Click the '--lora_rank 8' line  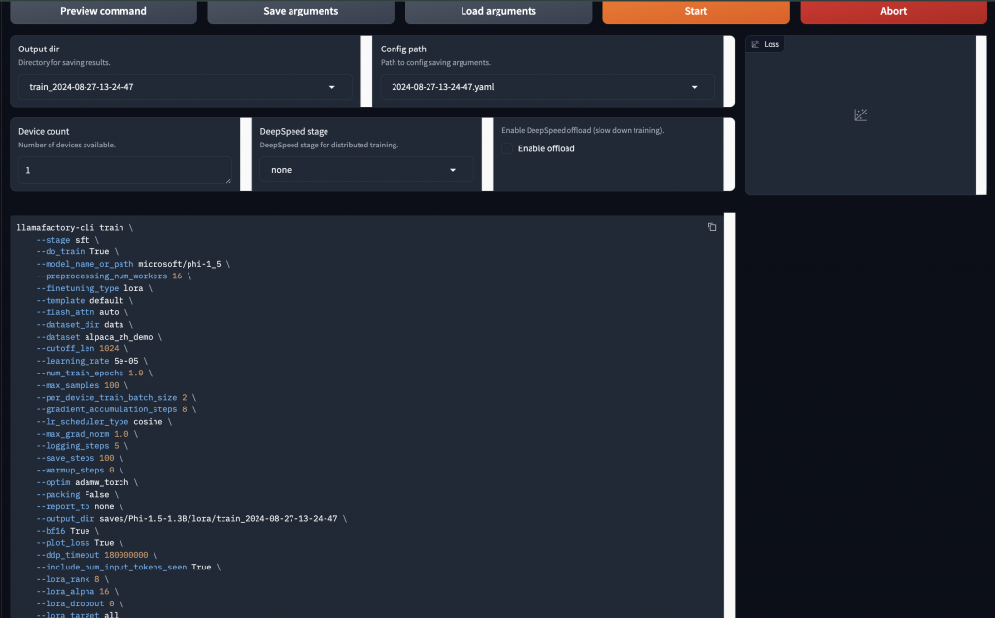pyautogui.click(x=72, y=579)
